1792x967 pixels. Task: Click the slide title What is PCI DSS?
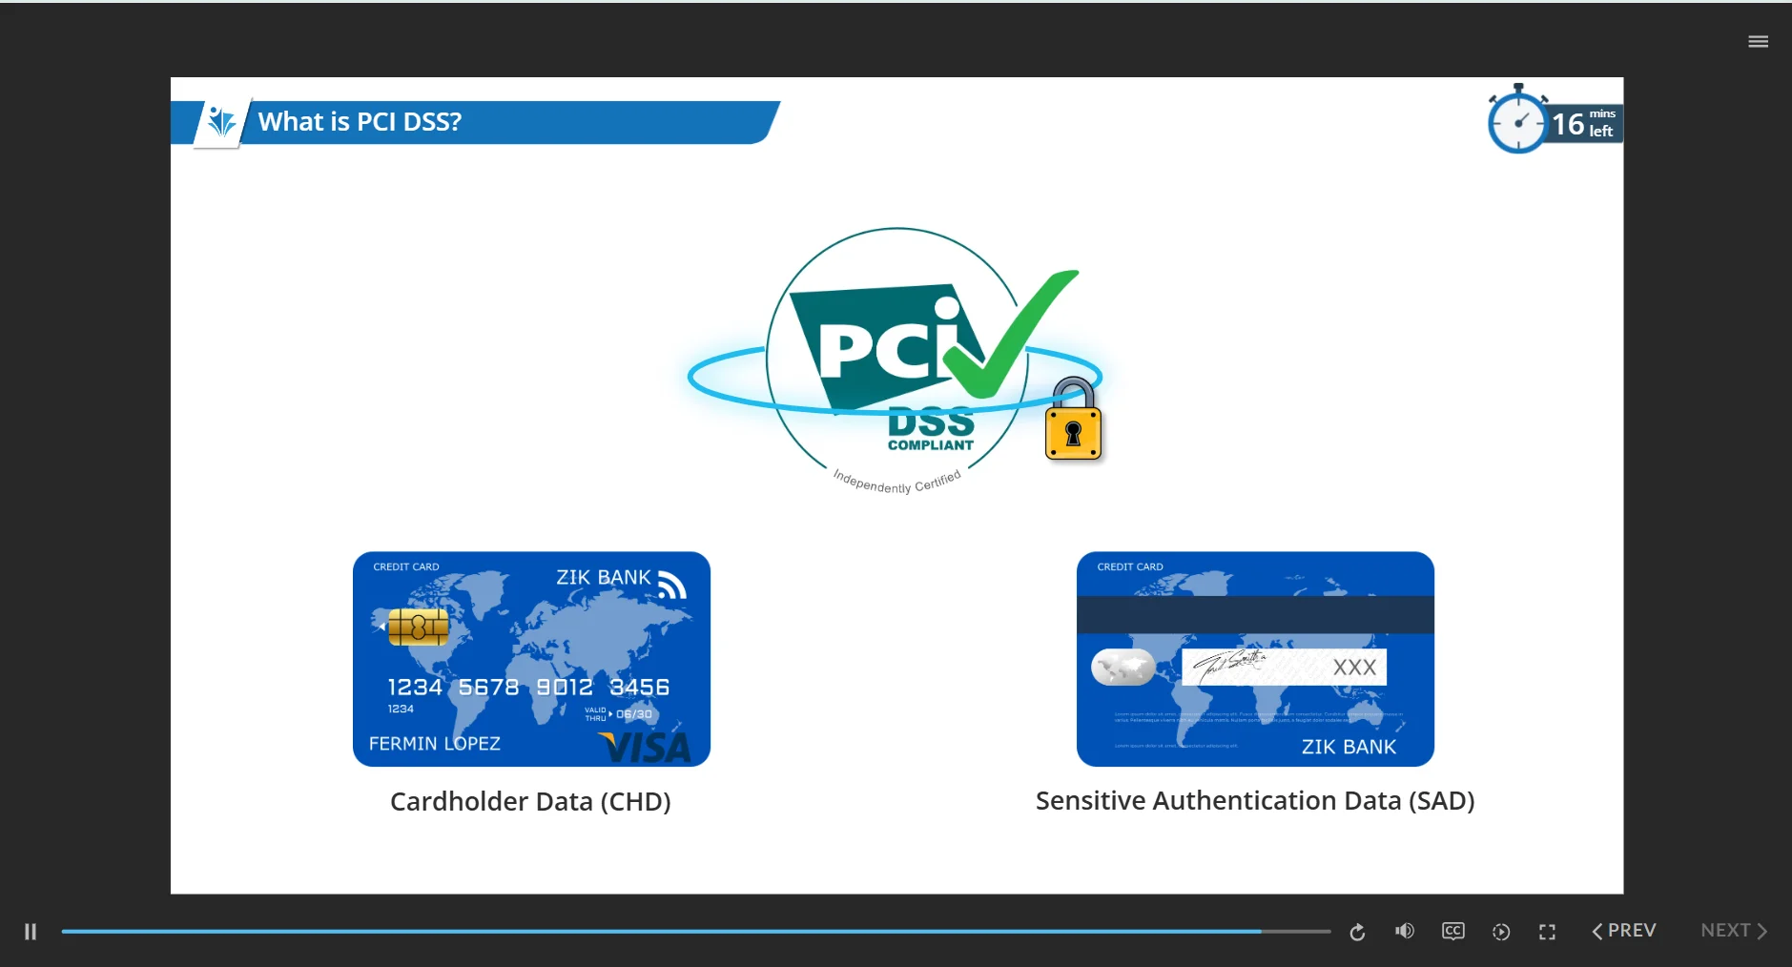point(360,122)
